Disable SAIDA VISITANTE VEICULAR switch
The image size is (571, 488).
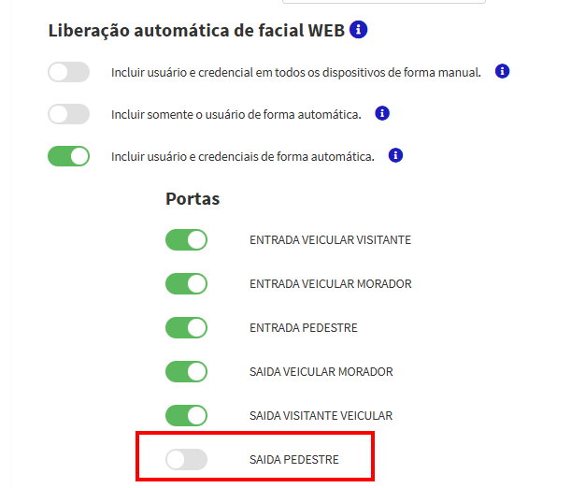point(186,415)
